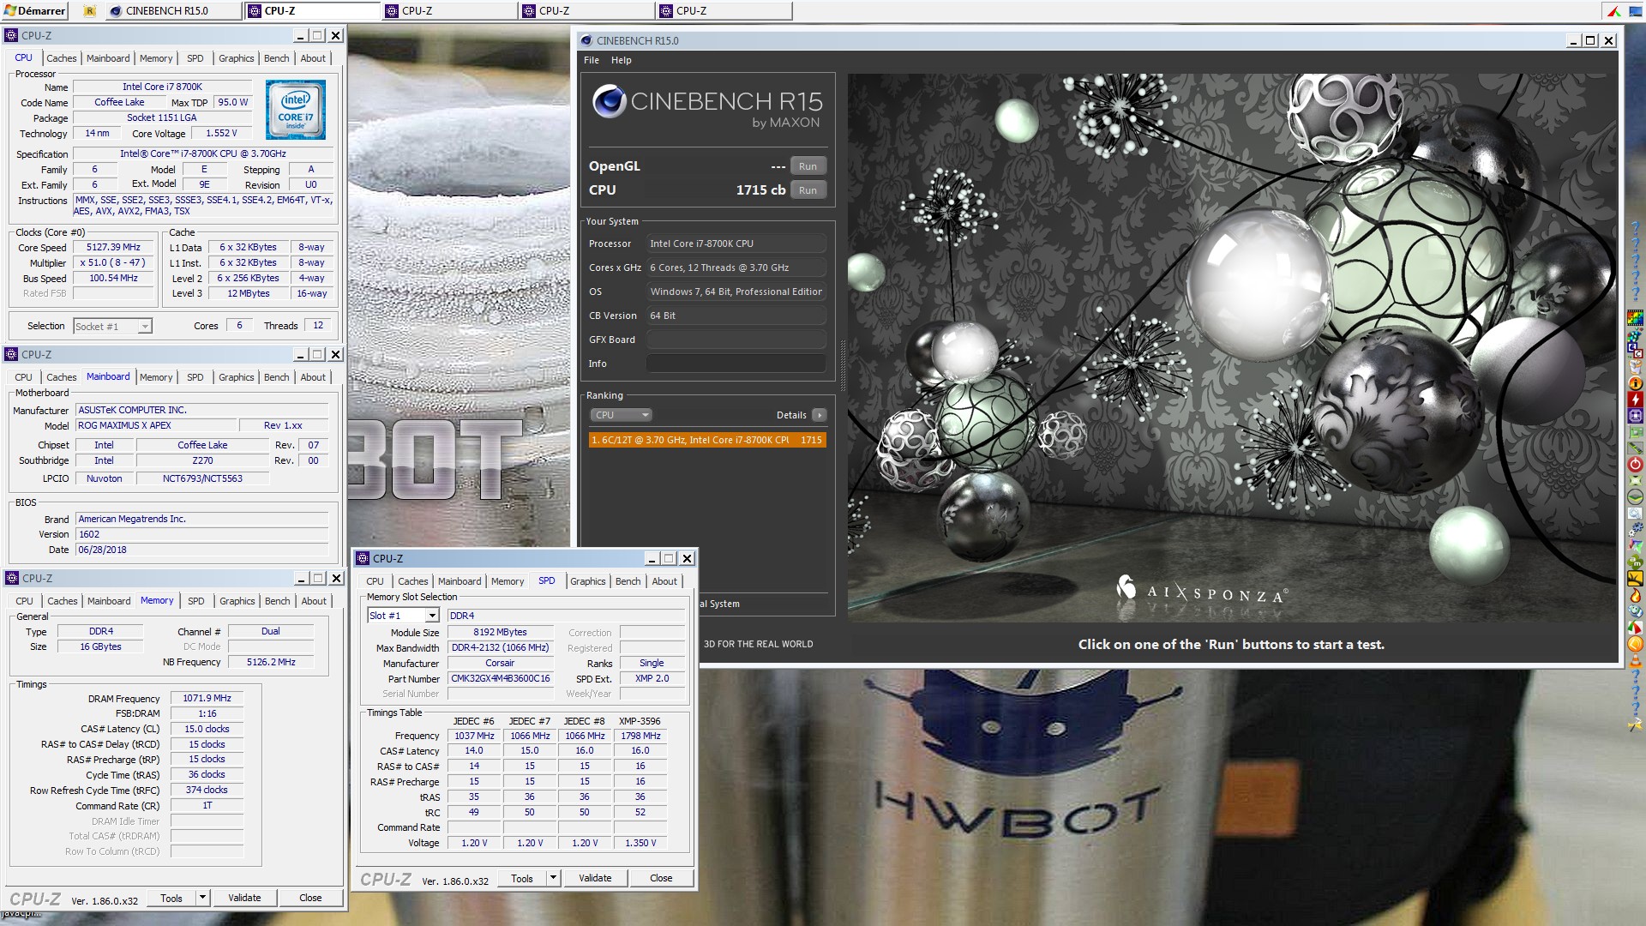Open Graphics tab in top CPU-Z window

point(236,58)
